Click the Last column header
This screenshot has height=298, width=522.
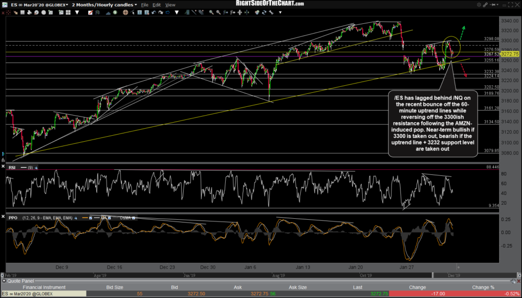pyautogui.click(x=358, y=287)
